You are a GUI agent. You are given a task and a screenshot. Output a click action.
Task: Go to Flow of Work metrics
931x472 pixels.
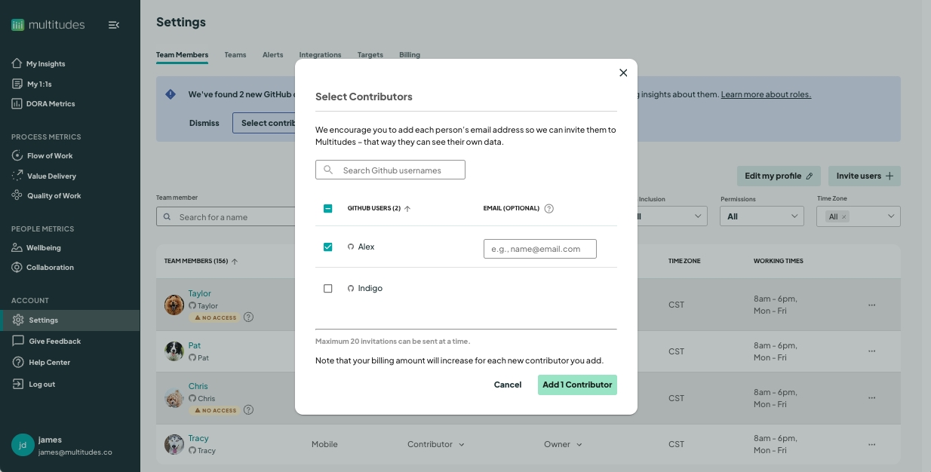[50, 156]
